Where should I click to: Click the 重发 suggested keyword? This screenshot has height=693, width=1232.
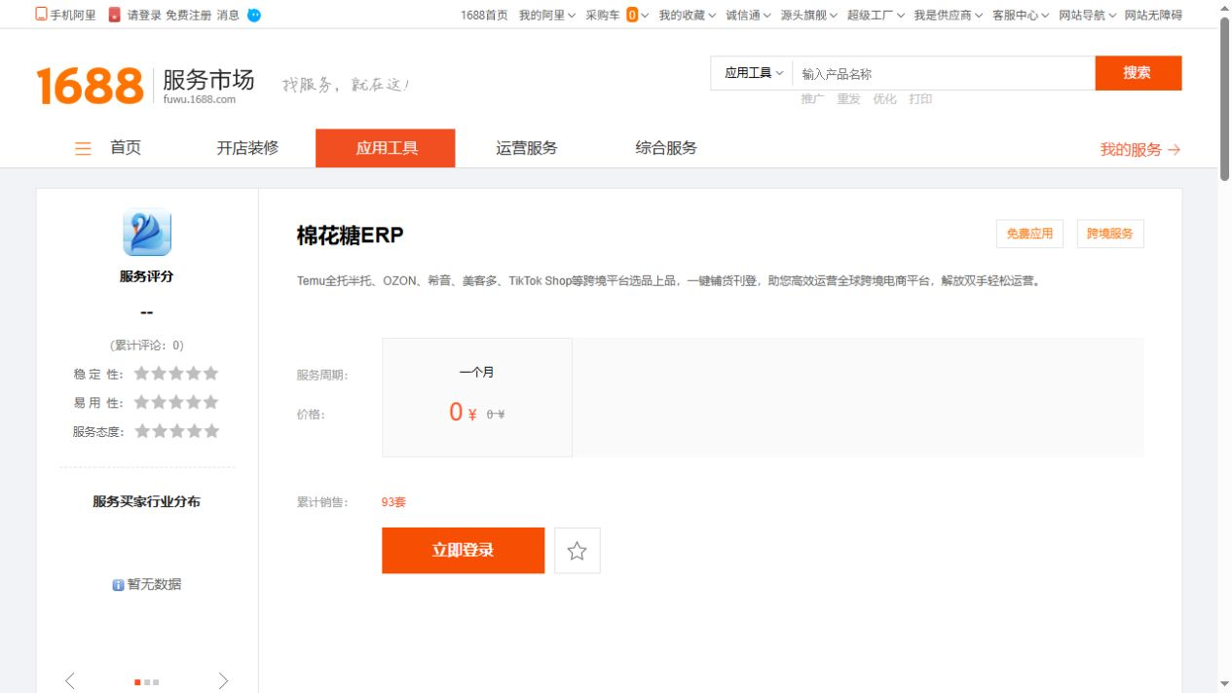tap(848, 99)
